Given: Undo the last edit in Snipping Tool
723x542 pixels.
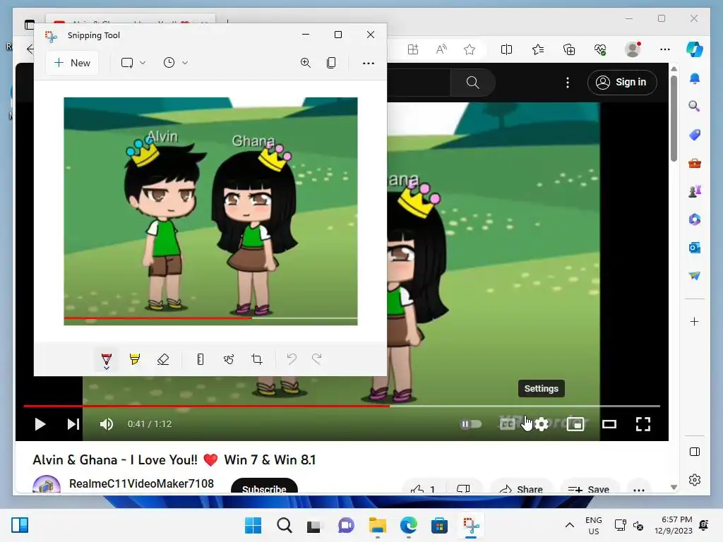Looking at the screenshot, I should (291, 359).
